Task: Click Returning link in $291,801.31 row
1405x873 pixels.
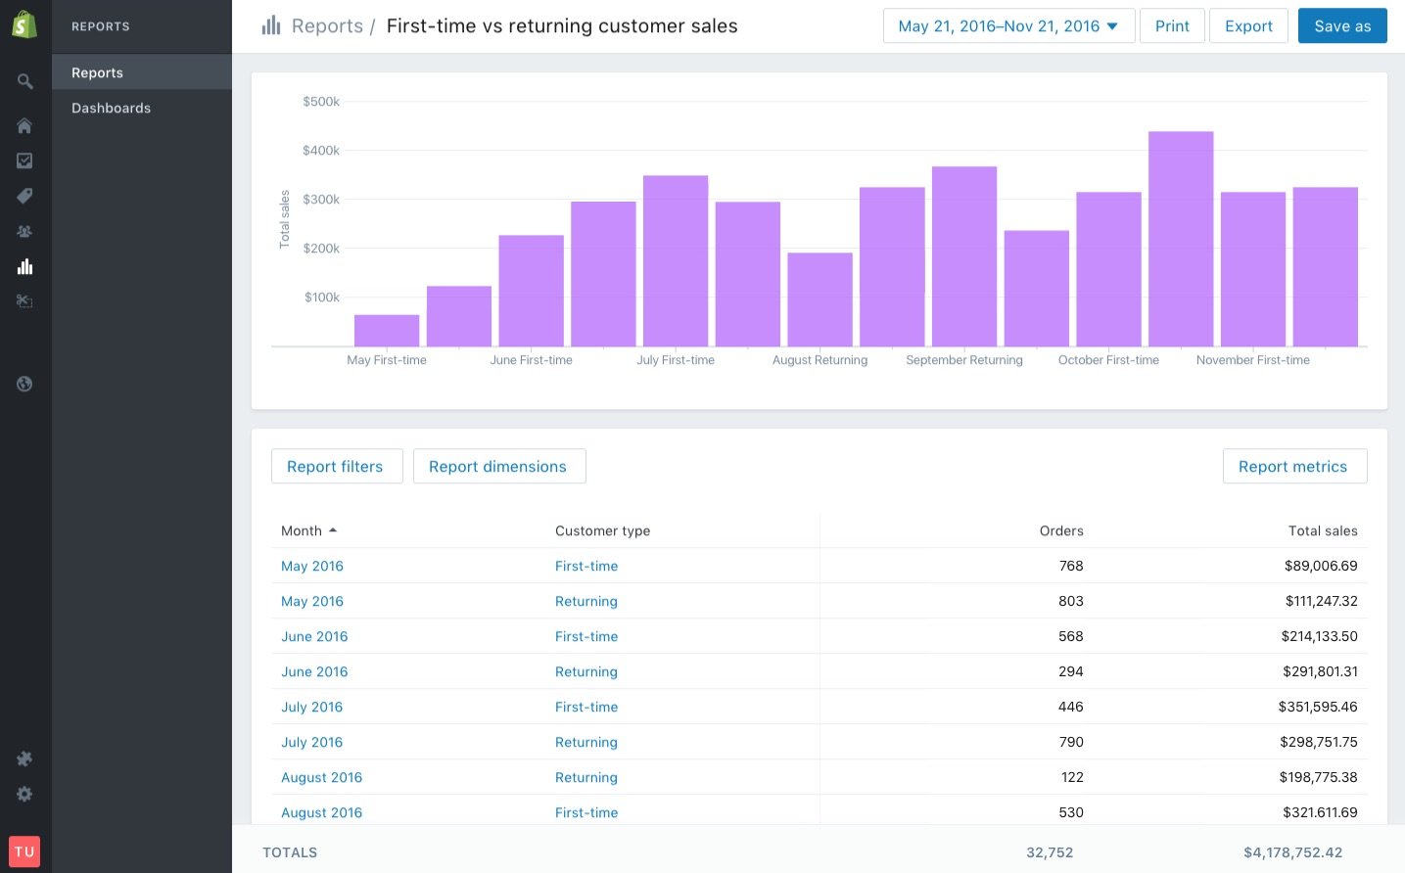Action: coord(586,671)
